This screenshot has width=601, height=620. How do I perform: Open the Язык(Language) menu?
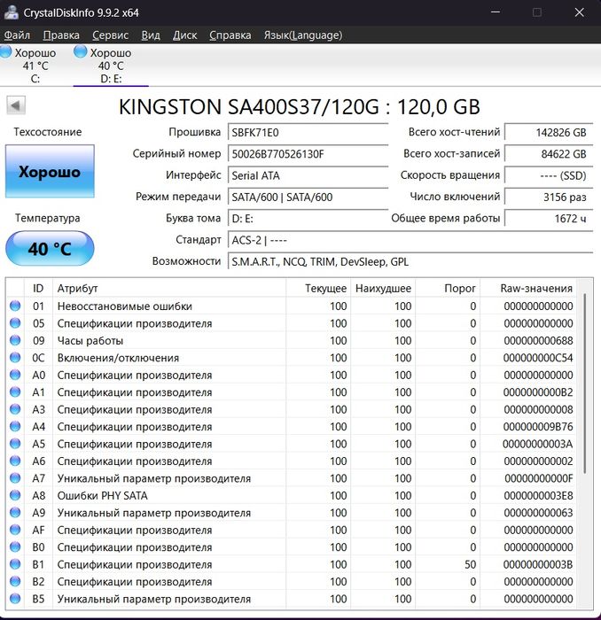pyautogui.click(x=303, y=35)
